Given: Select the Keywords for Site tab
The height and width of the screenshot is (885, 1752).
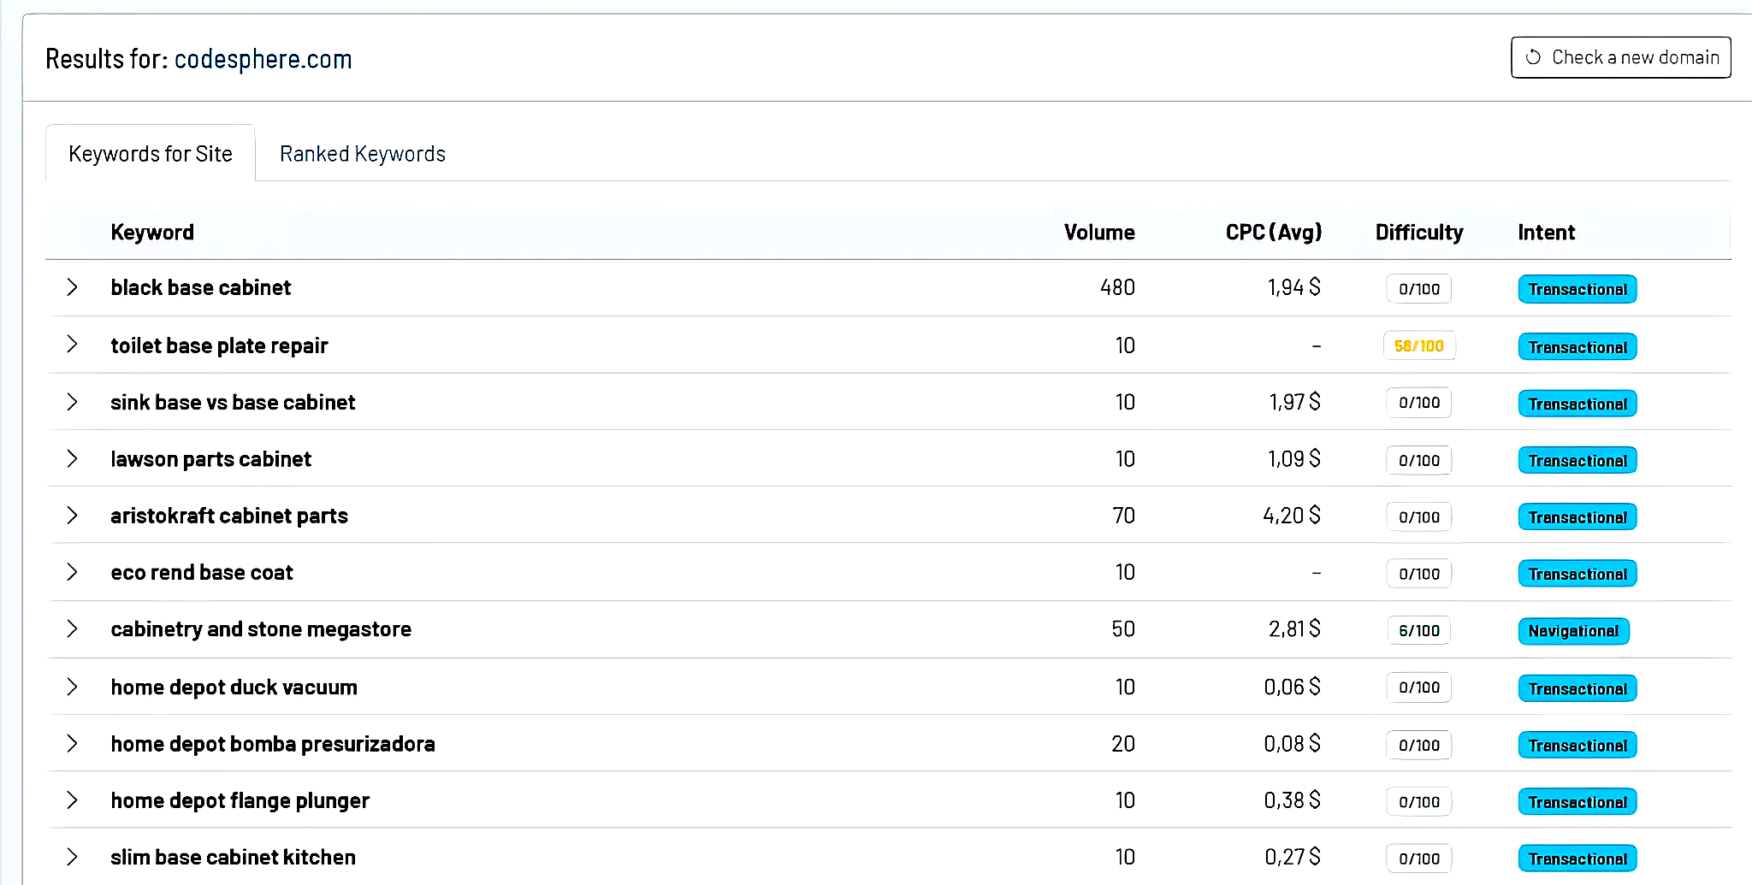Looking at the screenshot, I should pyautogui.click(x=151, y=154).
